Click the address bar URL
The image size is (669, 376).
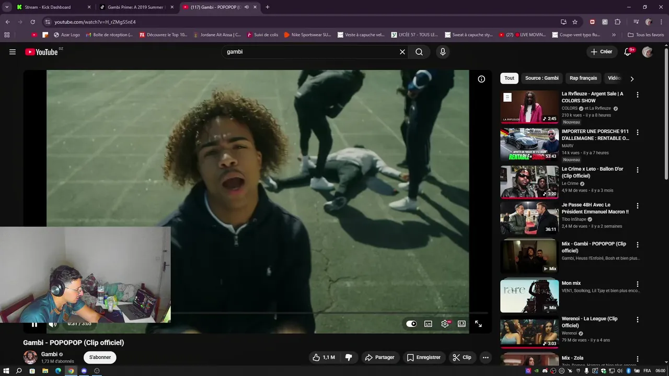95,22
